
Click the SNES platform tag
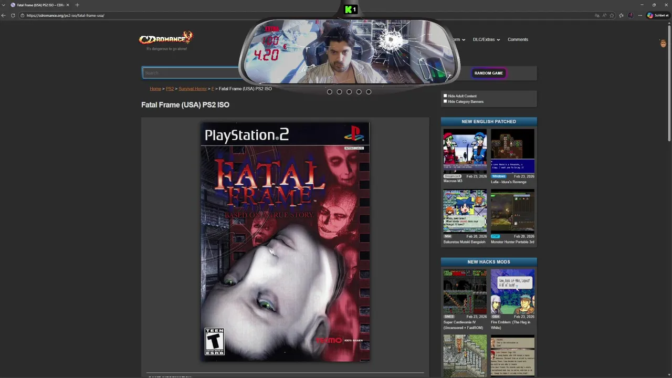449,317
